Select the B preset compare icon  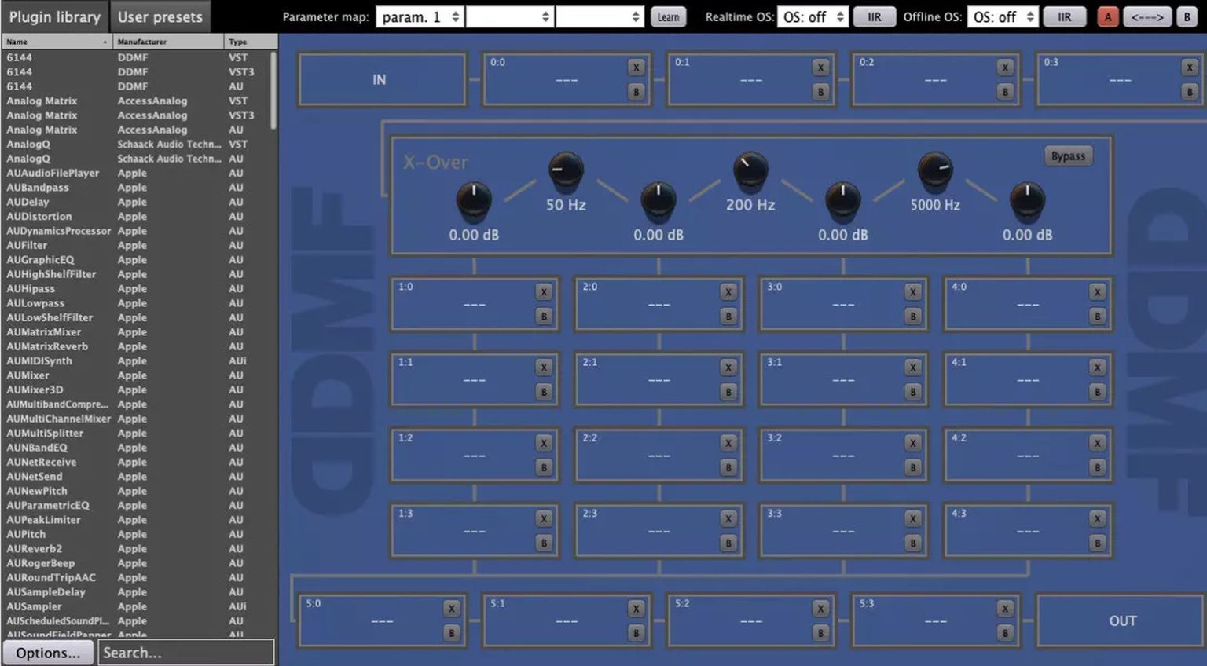point(1187,16)
